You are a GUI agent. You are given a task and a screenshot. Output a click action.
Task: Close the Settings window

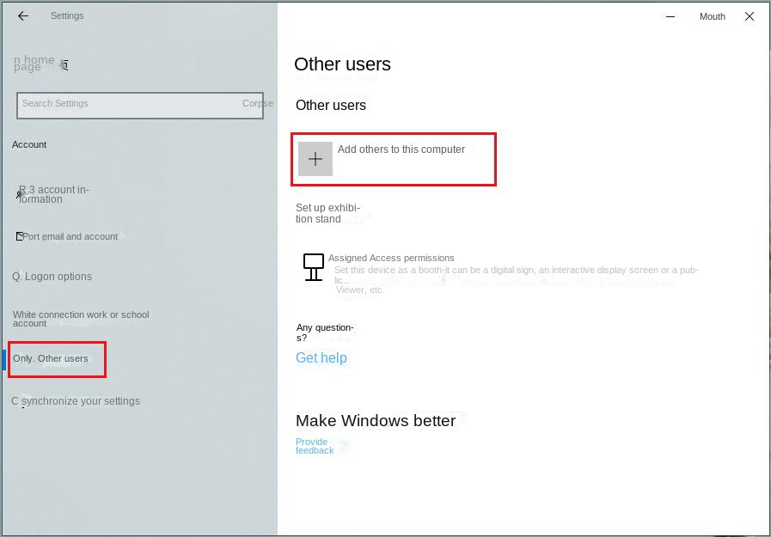[x=750, y=16]
